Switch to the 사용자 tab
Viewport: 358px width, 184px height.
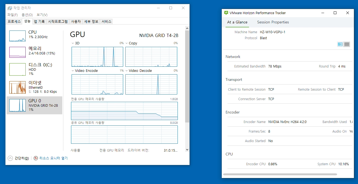coord(76,22)
